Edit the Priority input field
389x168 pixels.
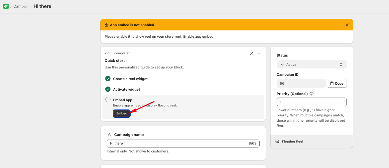coord(312,102)
